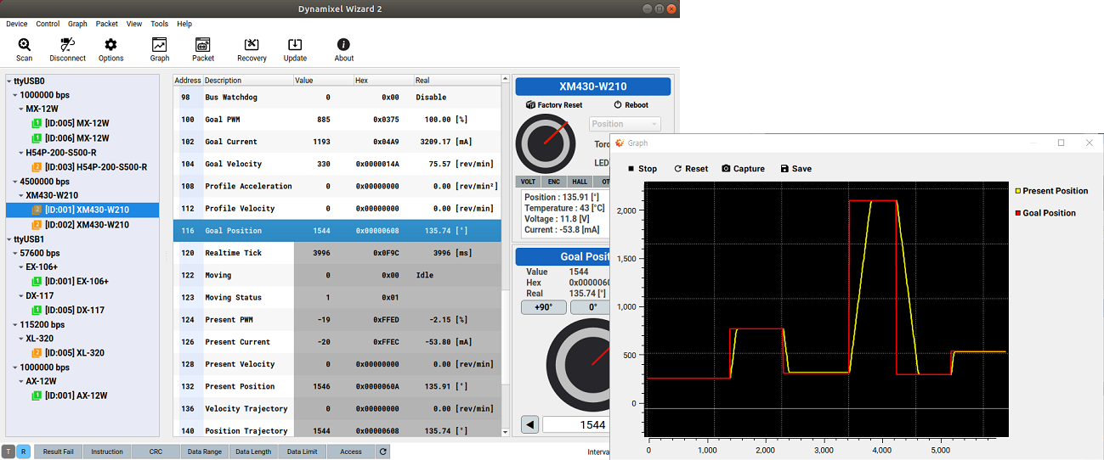Toggle the Present Position legend entry

[1054, 191]
